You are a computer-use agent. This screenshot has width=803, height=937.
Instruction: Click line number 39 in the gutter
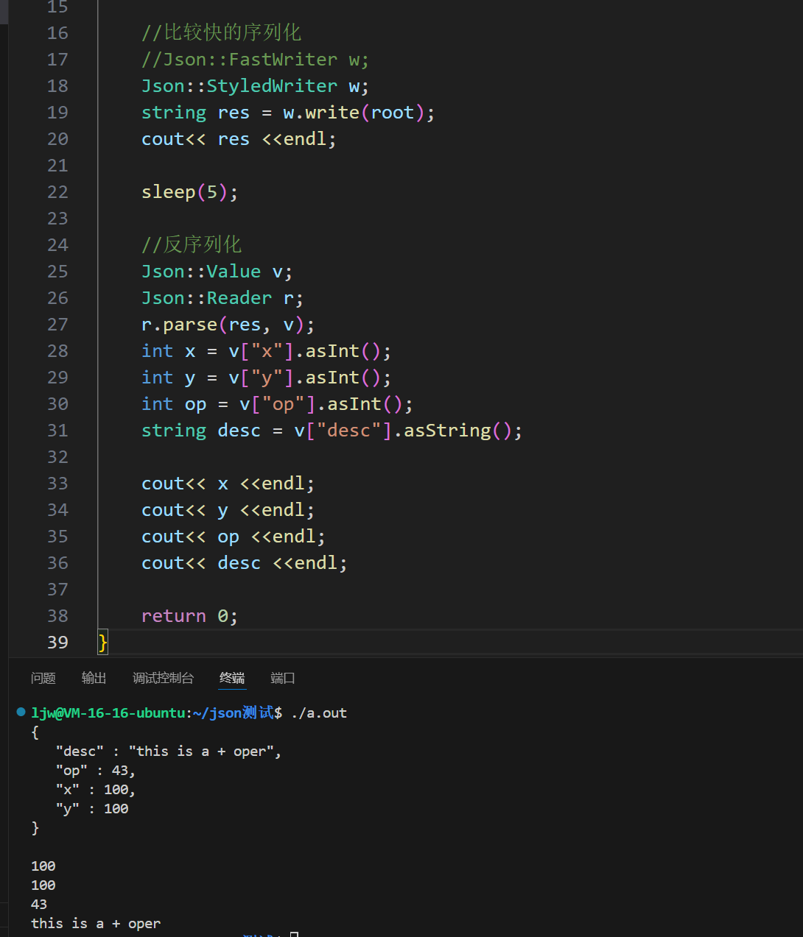(57, 643)
